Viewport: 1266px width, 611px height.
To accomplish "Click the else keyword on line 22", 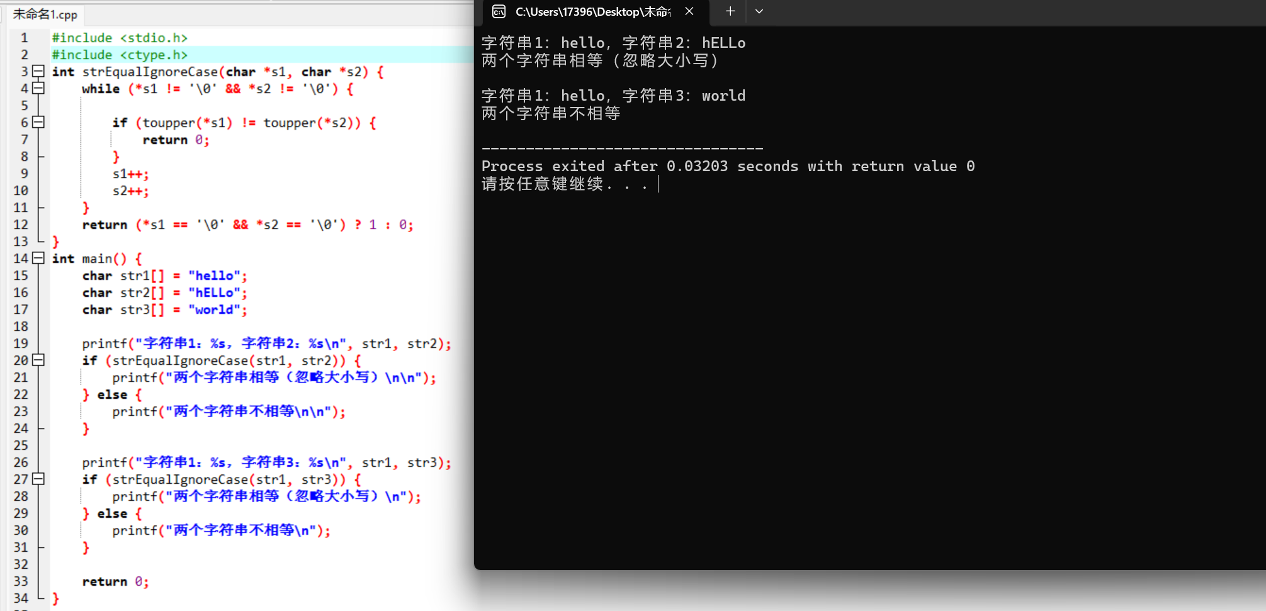I will click(112, 395).
